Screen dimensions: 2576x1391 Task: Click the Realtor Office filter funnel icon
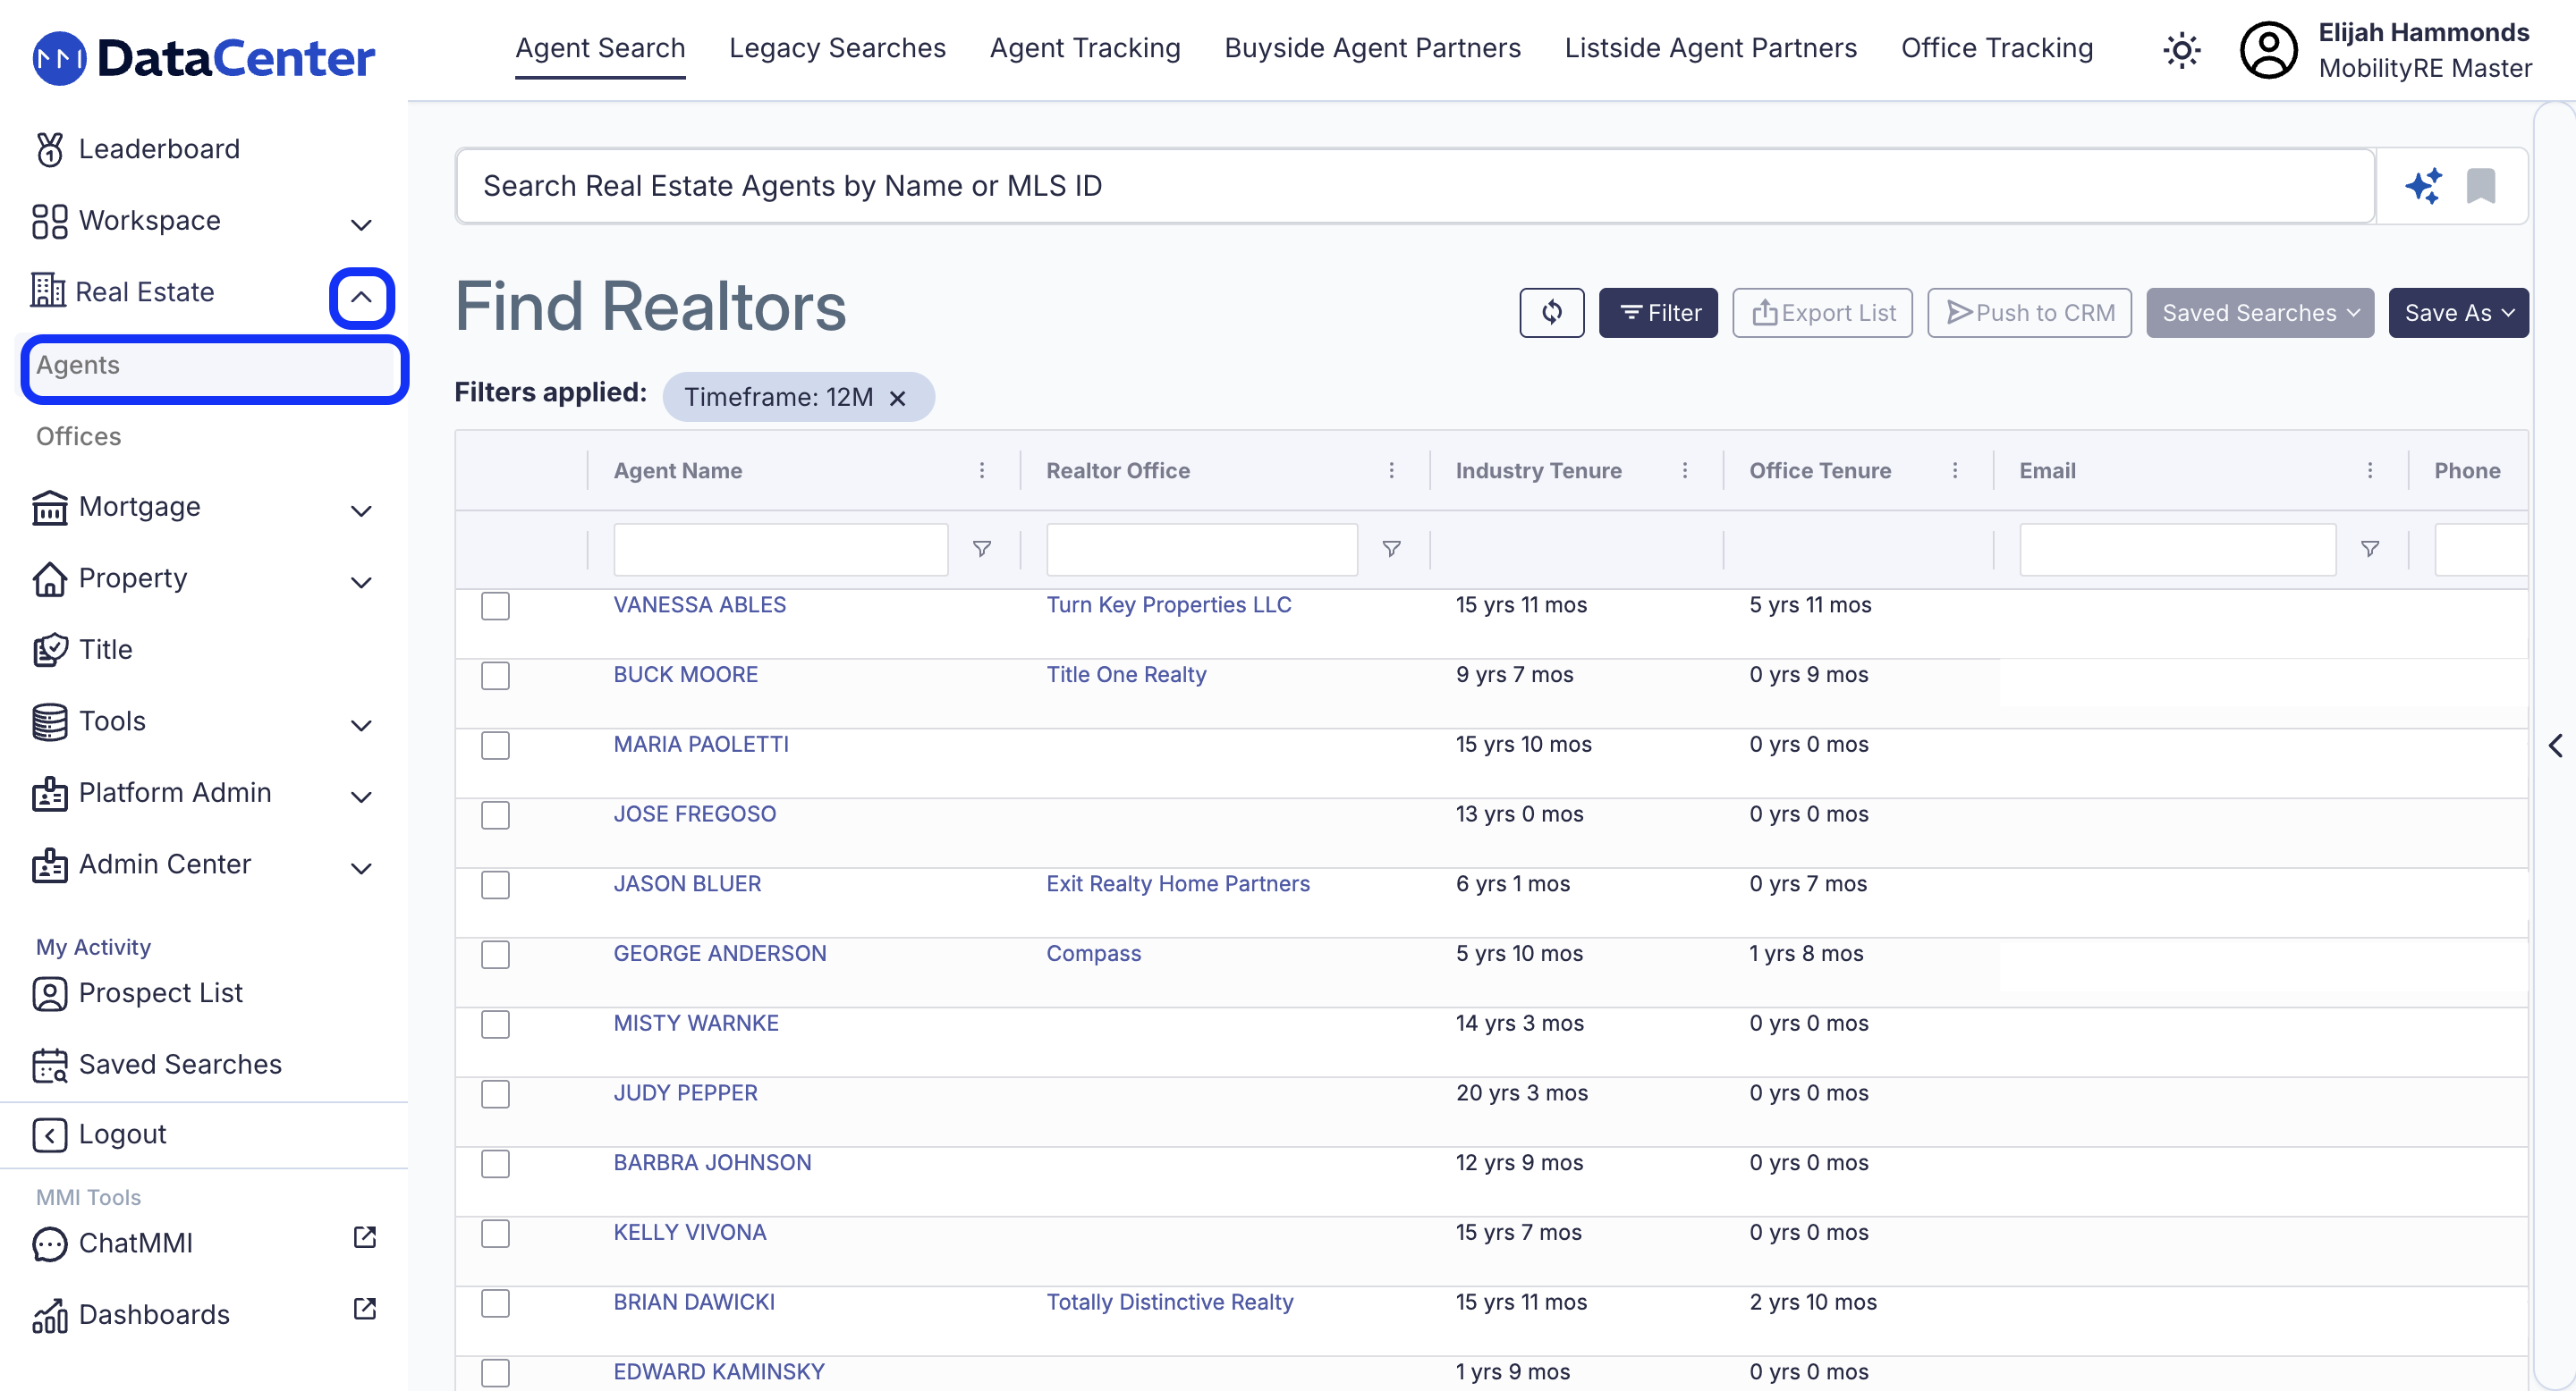click(1391, 549)
